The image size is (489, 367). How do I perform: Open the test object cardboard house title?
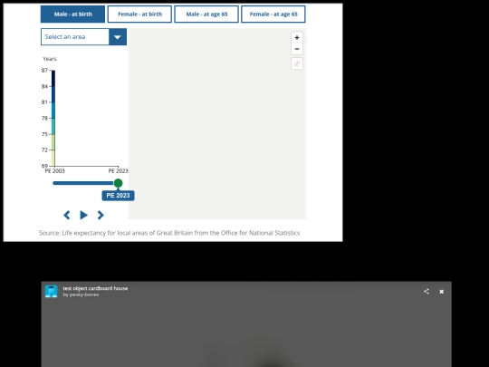95,288
